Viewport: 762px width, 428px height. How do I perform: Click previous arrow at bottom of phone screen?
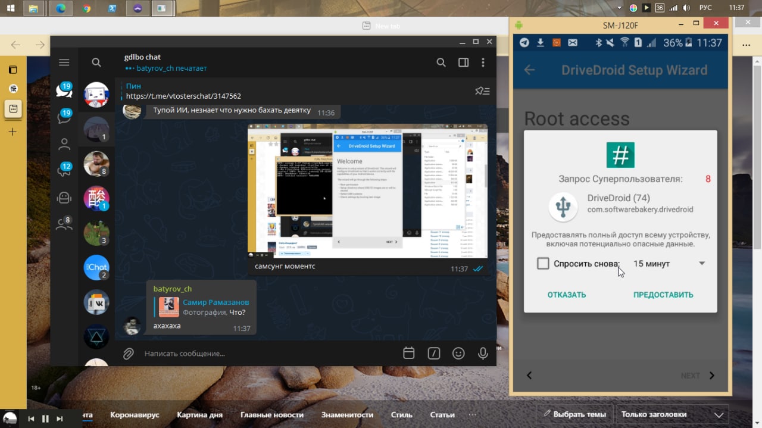click(x=529, y=376)
